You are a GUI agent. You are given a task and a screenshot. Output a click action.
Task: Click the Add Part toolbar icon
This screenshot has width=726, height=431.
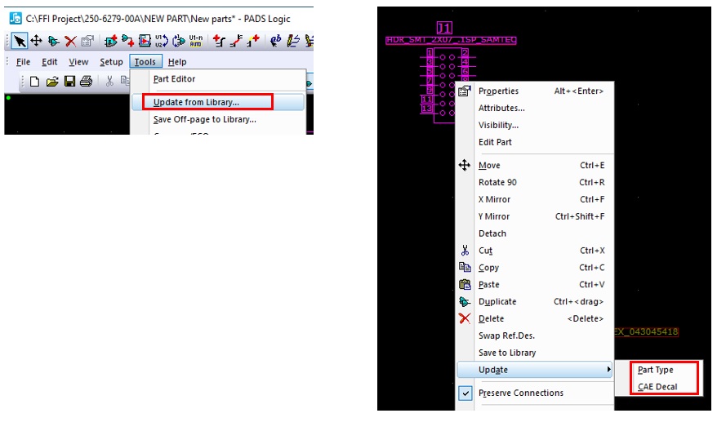(x=111, y=41)
